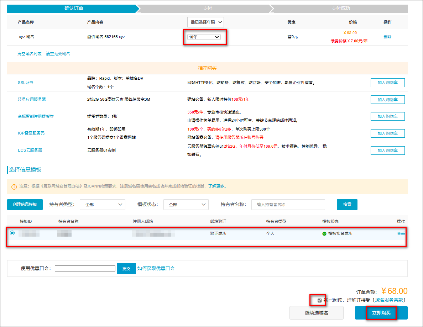This screenshot has height=327, width=423.
Task: Click 删除 link for the .xyz domain
Action: [387, 37]
